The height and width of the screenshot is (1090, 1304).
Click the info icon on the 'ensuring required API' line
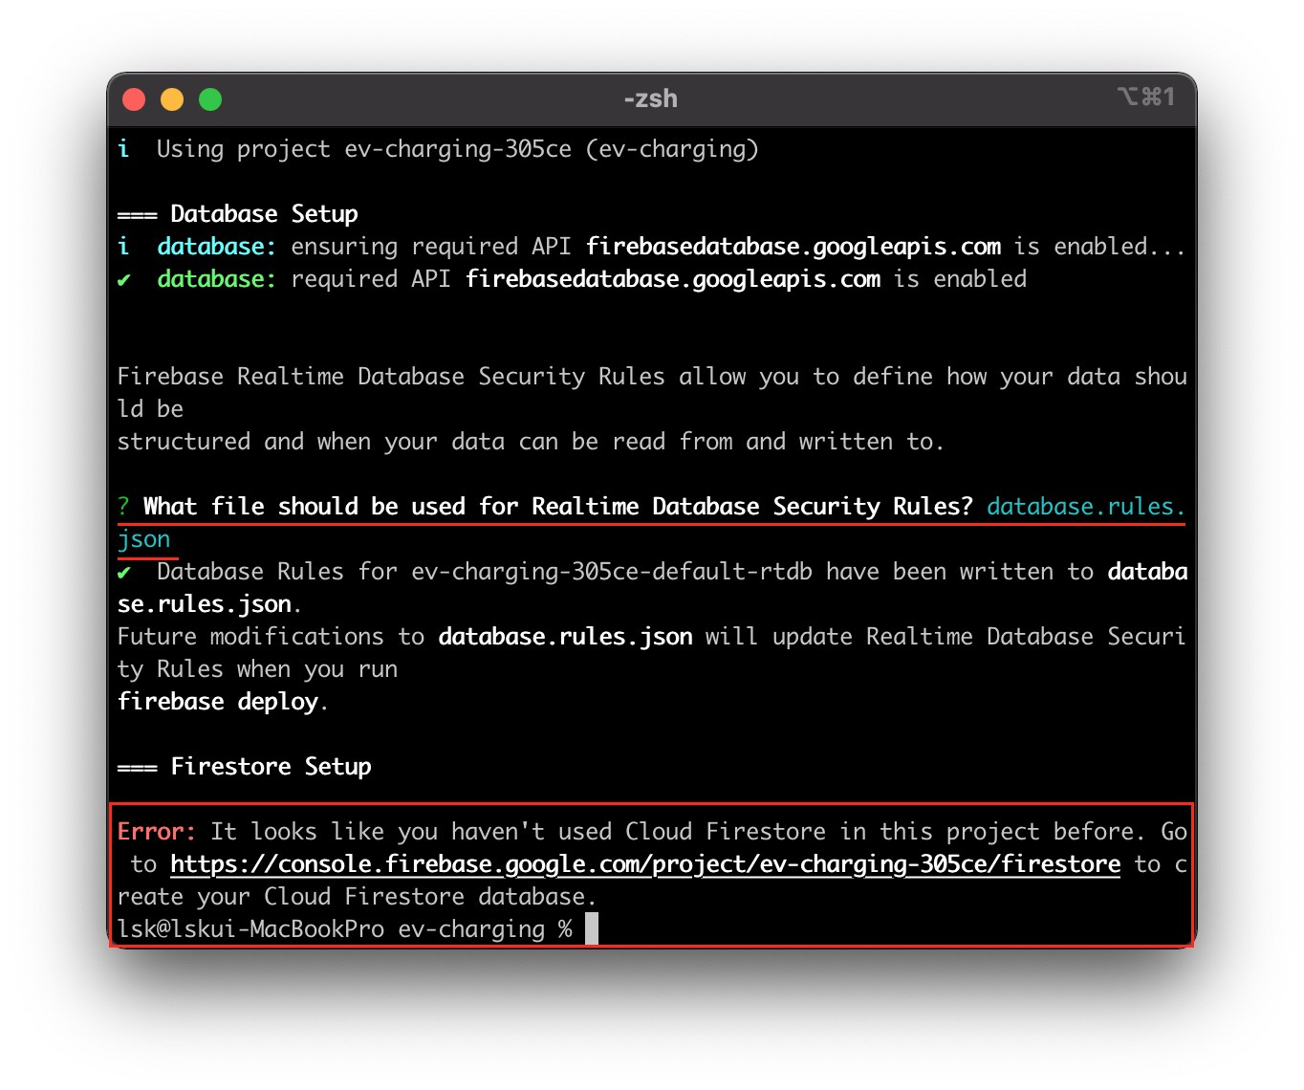click(123, 247)
